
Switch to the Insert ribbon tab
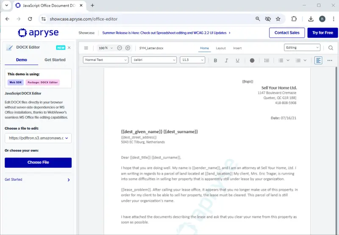tap(237, 48)
